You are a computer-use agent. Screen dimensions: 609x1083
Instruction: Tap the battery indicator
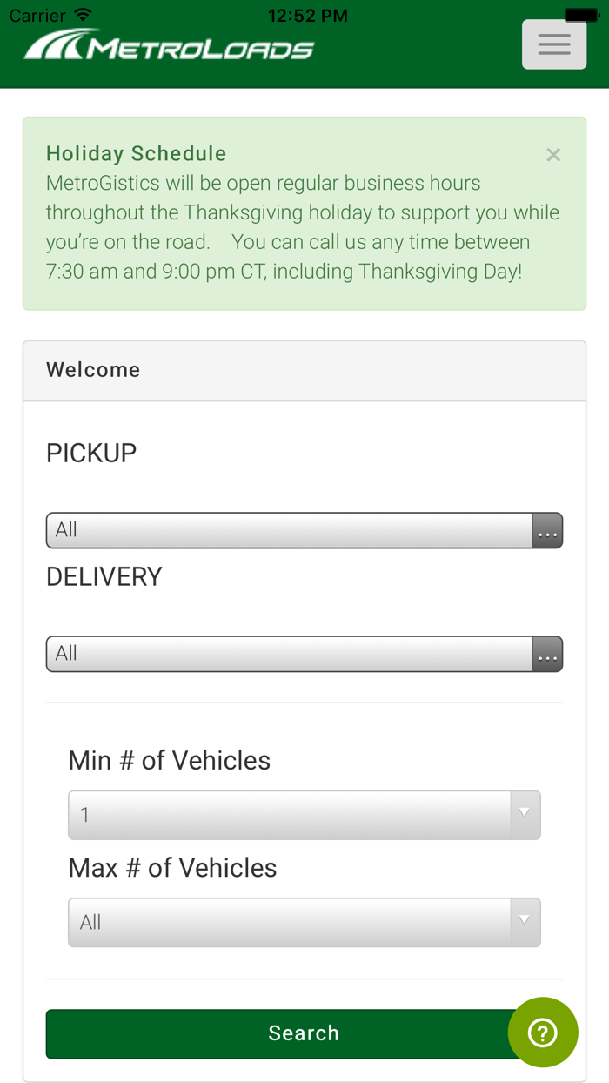(x=581, y=13)
